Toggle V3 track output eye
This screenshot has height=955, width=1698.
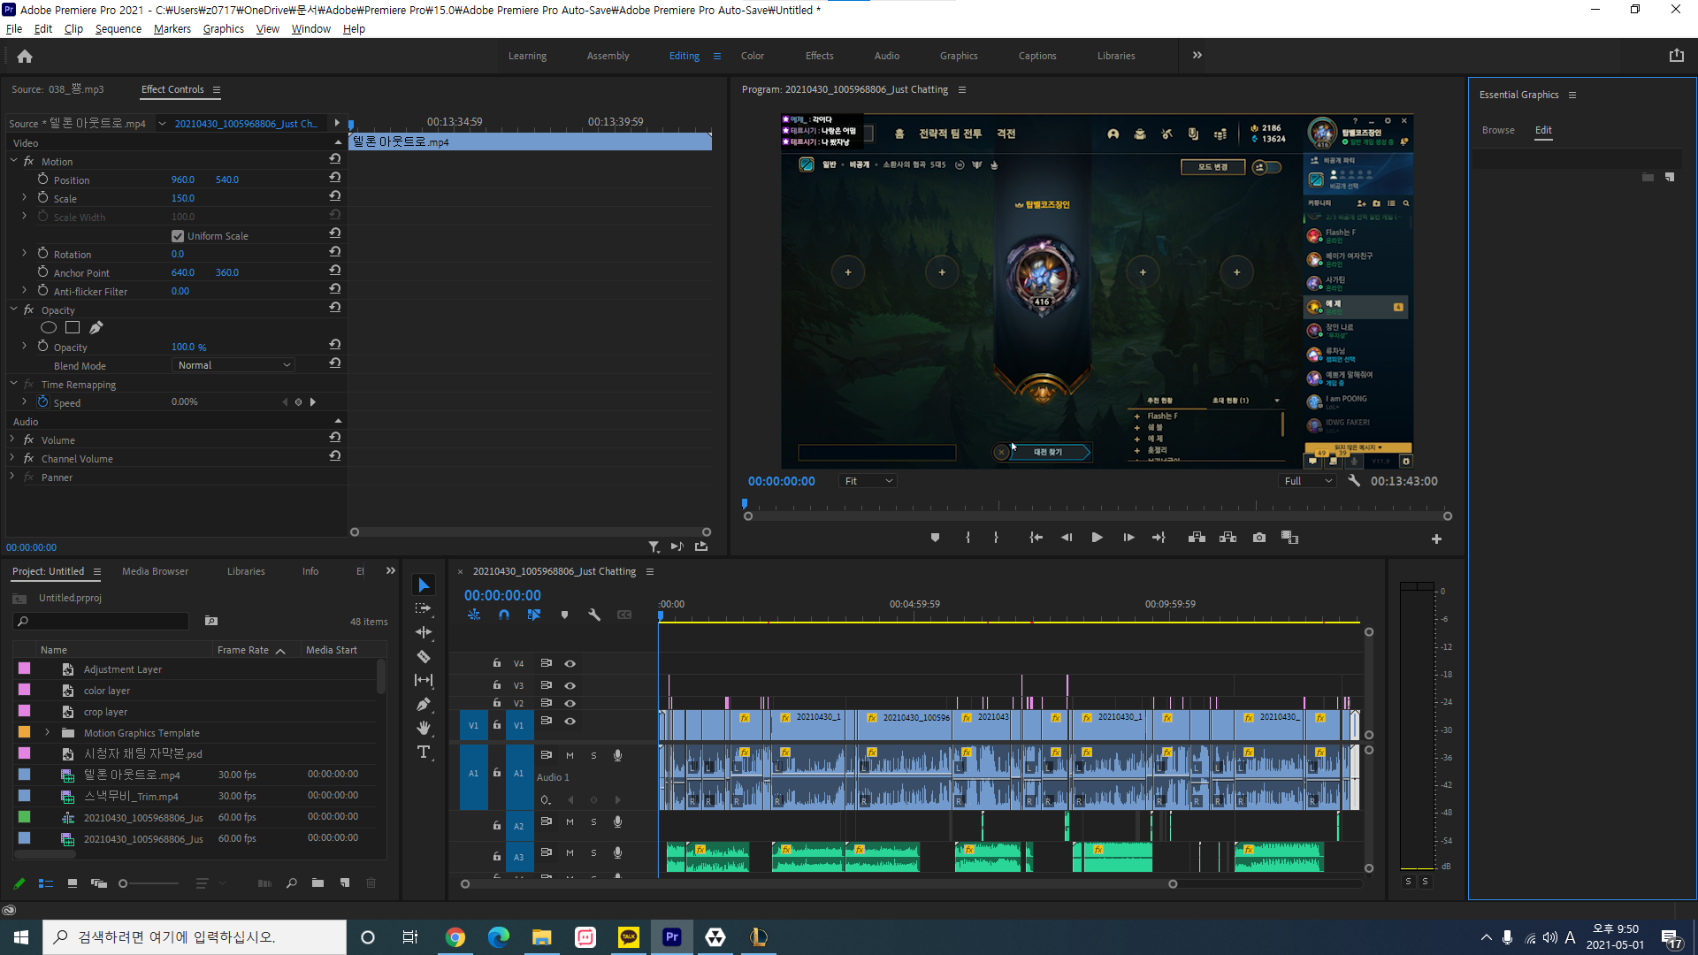point(570,685)
